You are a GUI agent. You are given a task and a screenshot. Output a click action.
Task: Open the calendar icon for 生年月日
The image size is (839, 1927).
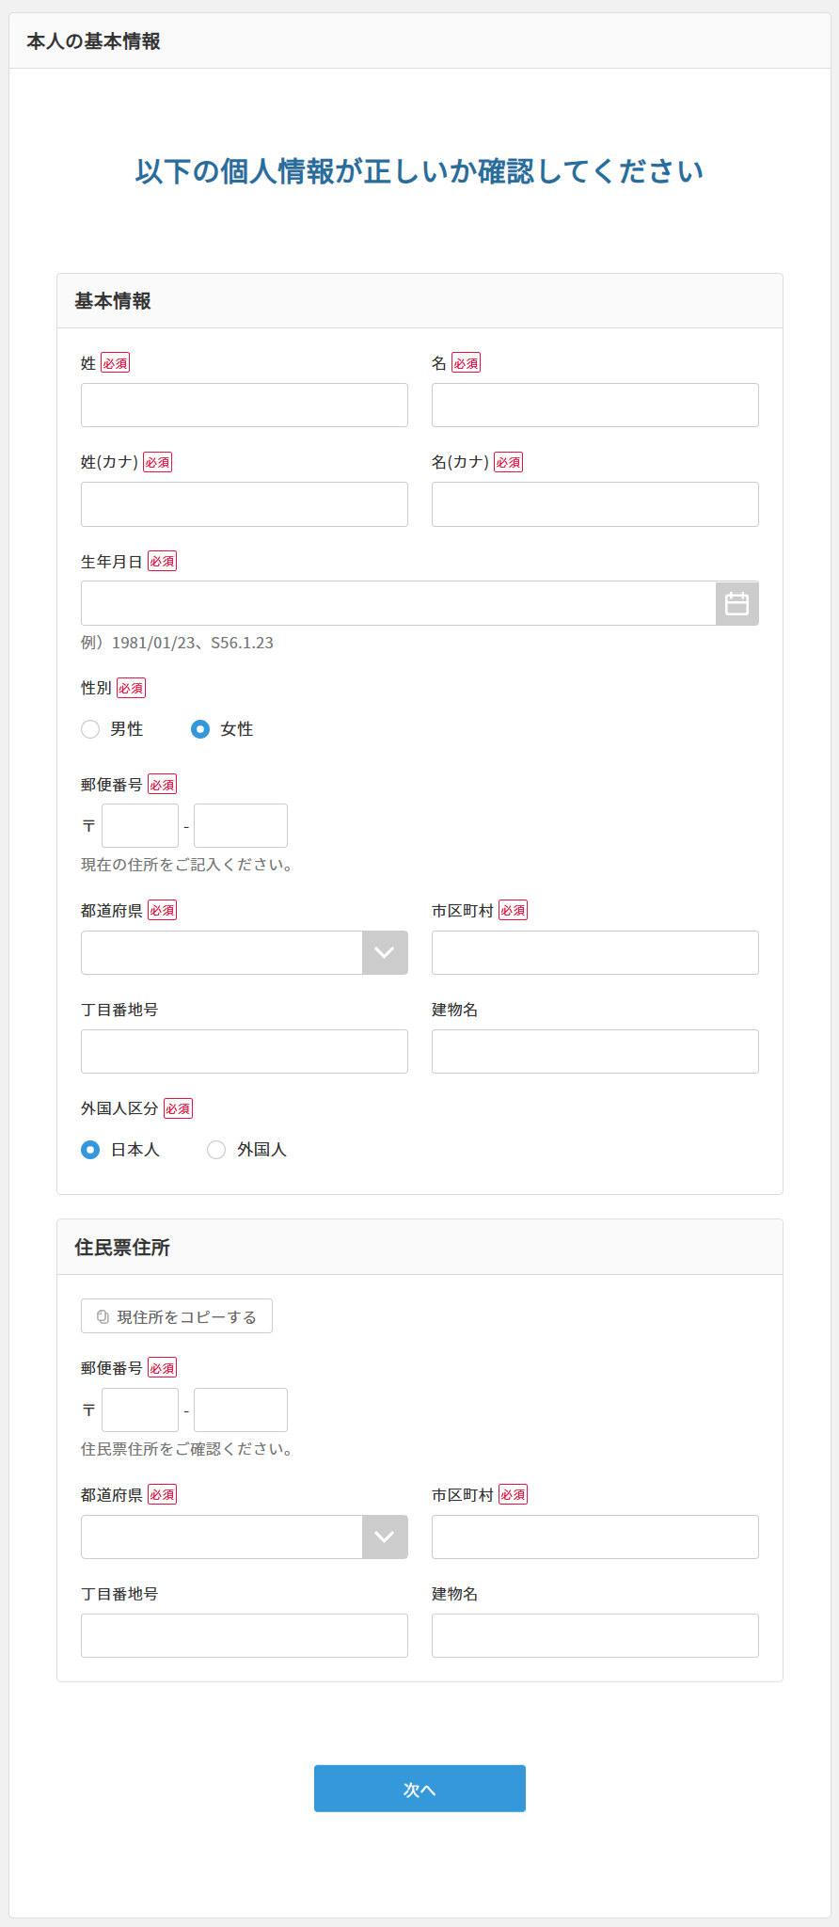pos(737,602)
